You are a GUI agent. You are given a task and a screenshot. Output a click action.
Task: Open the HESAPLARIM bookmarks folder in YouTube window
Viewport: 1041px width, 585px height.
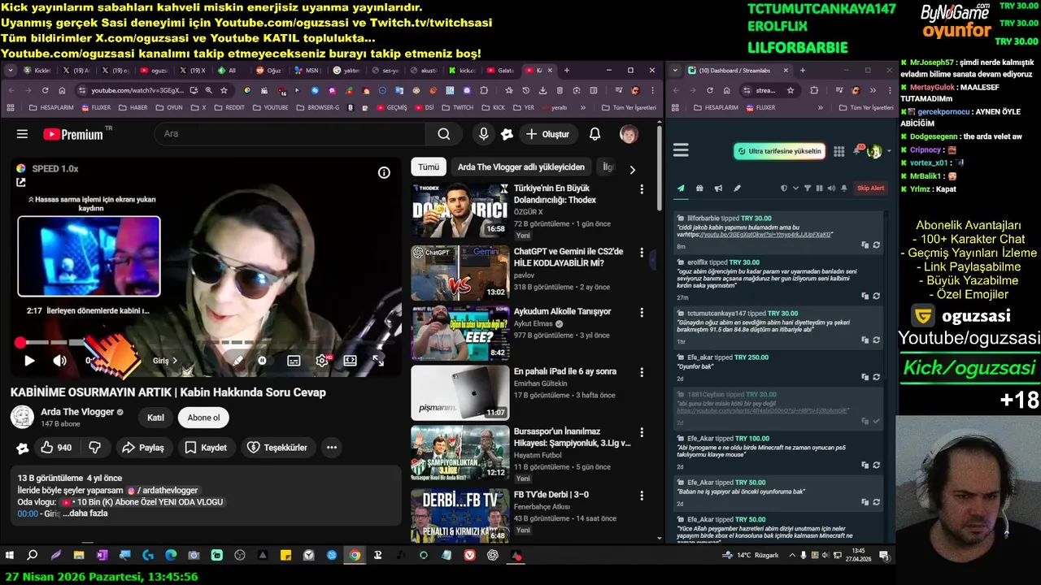tap(50, 107)
